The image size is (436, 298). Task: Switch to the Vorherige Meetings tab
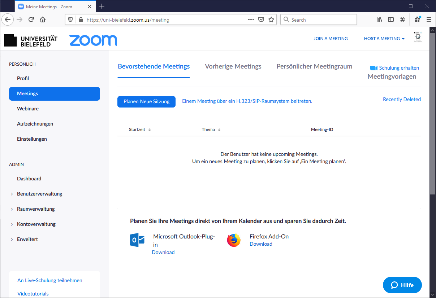click(233, 66)
